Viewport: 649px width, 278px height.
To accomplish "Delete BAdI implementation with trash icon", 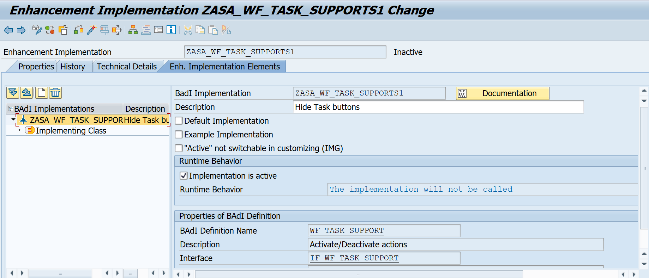I will [55, 93].
